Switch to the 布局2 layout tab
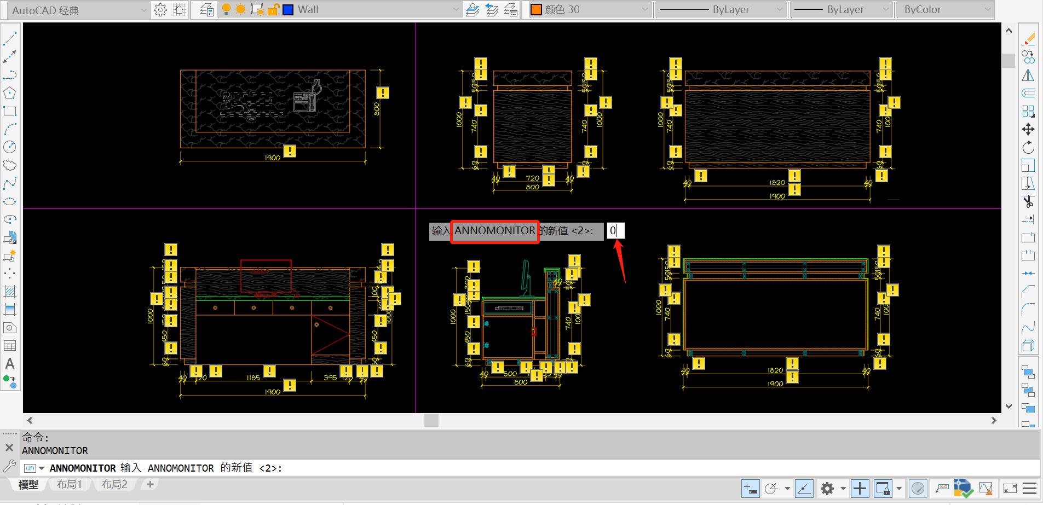This screenshot has width=1043, height=505. pyautogui.click(x=114, y=485)
